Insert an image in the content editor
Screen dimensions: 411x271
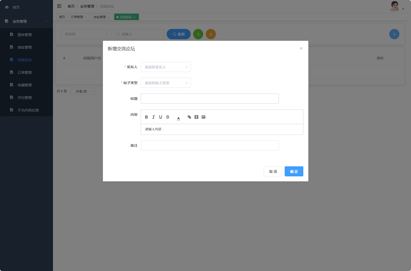(x=203, y=117)
